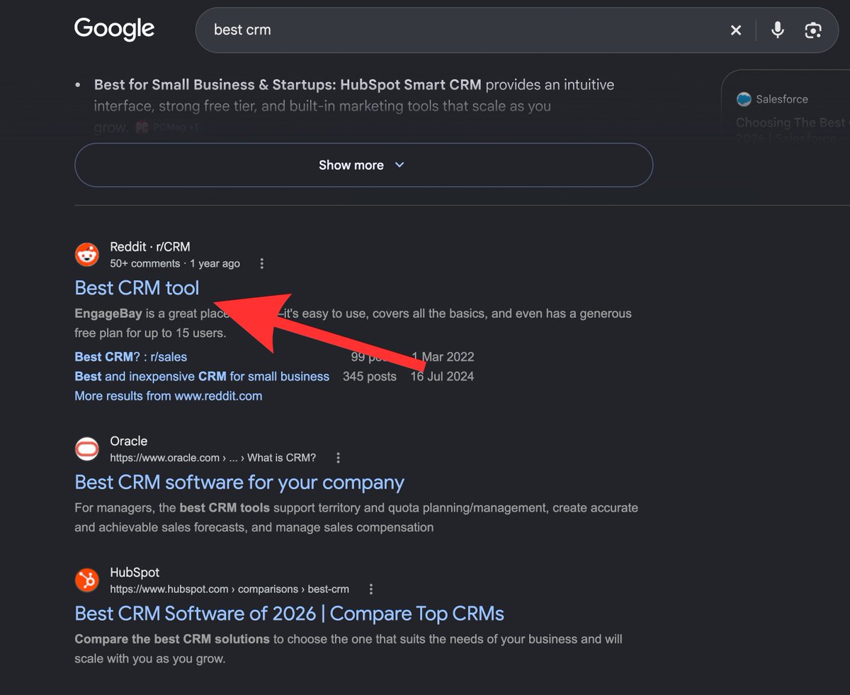This screenshot has width=850, height=695.
Task: Click the hubspot.com comparisons URL breadcrumb
Action: 229,589
